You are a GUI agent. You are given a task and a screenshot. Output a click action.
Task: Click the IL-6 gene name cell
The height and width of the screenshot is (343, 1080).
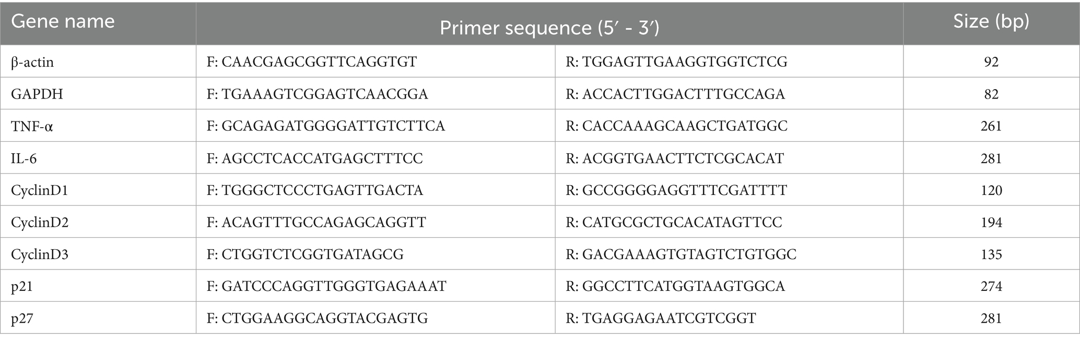tap(24, 158)
